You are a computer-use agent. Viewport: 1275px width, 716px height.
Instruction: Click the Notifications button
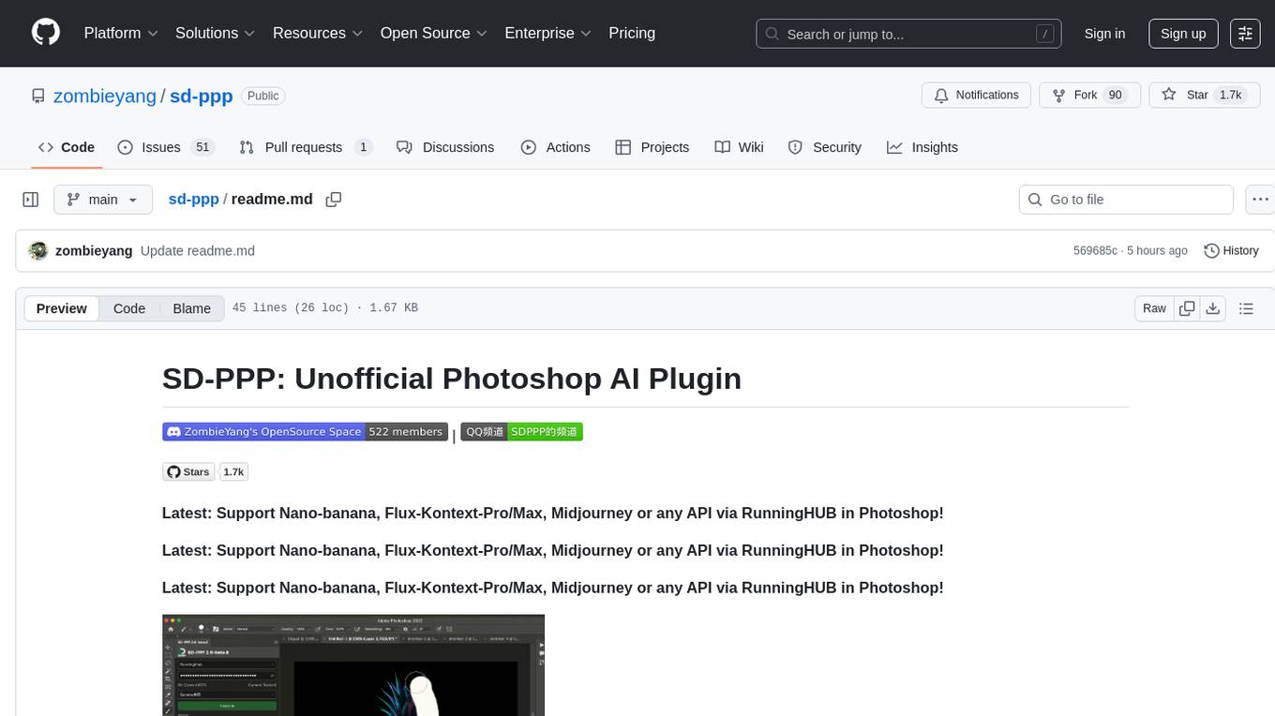[x=976, y=95]
